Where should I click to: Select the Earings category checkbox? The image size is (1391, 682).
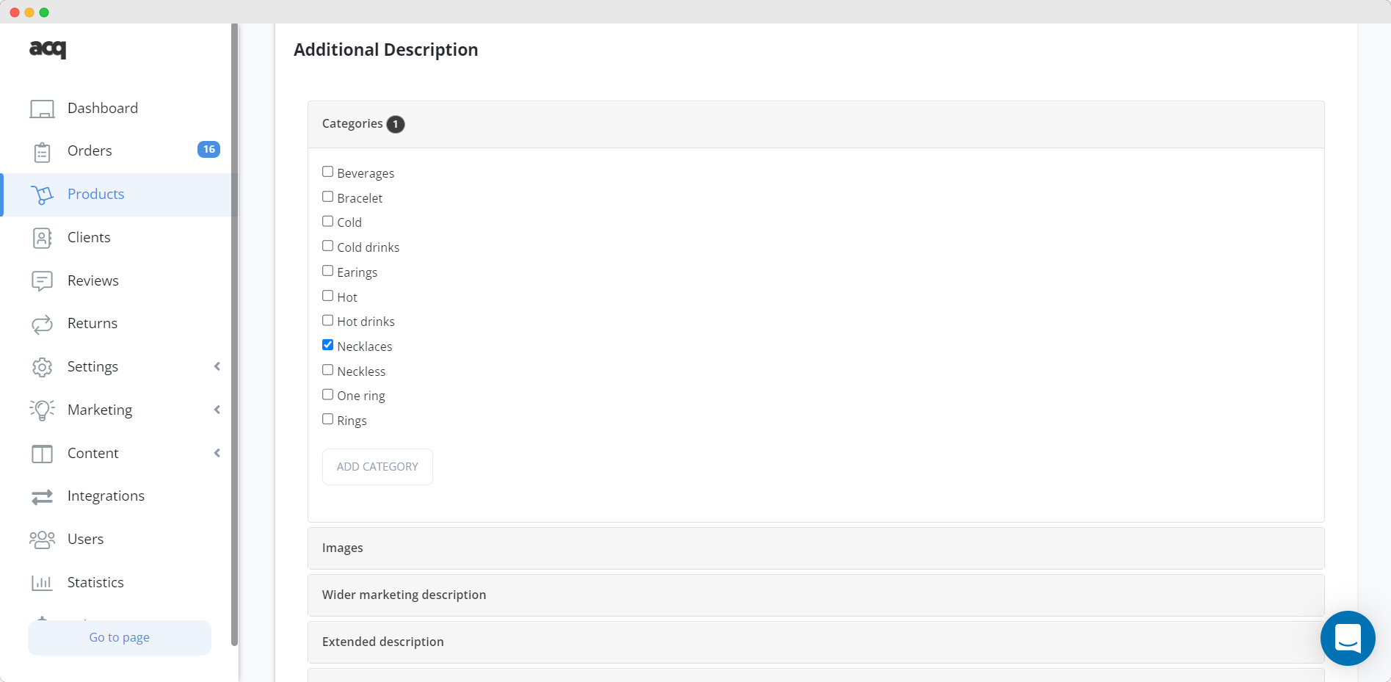pos(327,271)
